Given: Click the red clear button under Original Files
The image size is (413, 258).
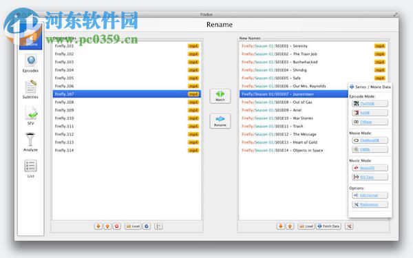Looking at the screenshot, I should click(x=117, y=226).
